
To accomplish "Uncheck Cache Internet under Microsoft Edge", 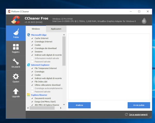I will [32, 38].
